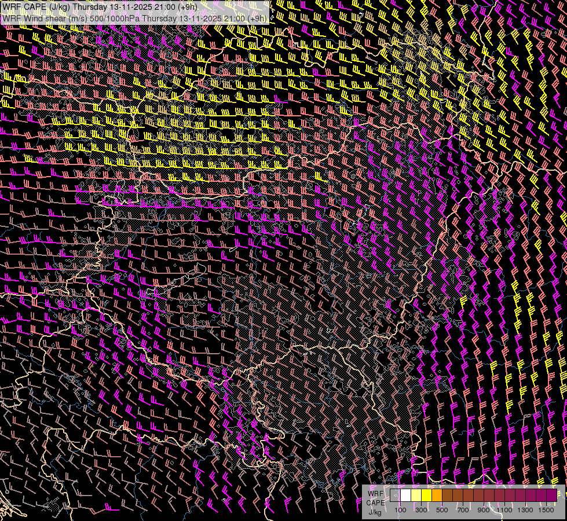Click the 100 label on the legend scale
The width and height of the screenshot is (567, 521).
400,510
